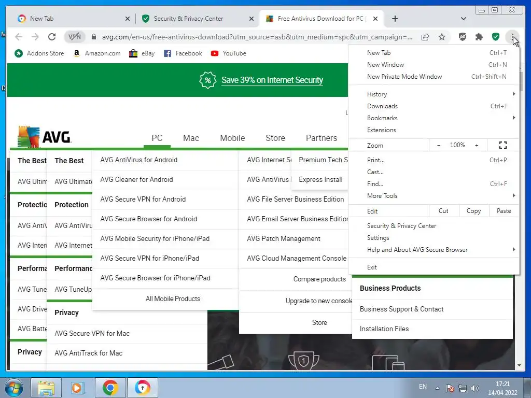This screenshot has height=398, width=531.
Task: Open a new tab with plus button
Action: tap(395, 19)
